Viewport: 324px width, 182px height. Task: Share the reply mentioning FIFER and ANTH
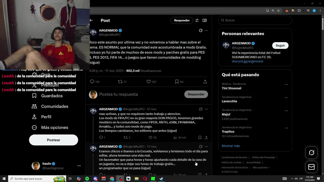point(206,138)
